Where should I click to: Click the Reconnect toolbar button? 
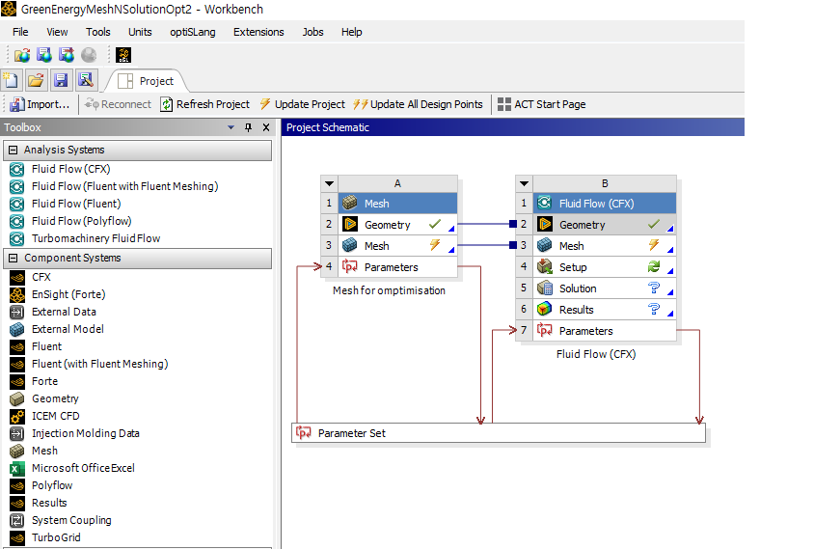tap(118, 104)
